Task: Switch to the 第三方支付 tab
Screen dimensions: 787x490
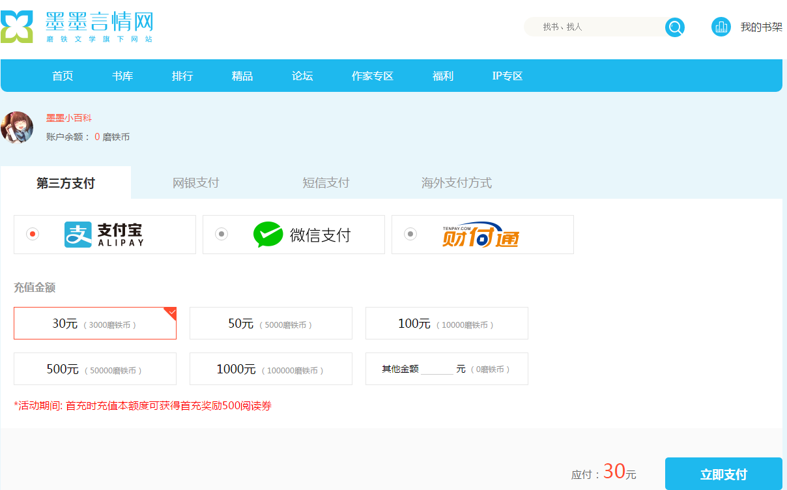Action: tap(66, 182)
